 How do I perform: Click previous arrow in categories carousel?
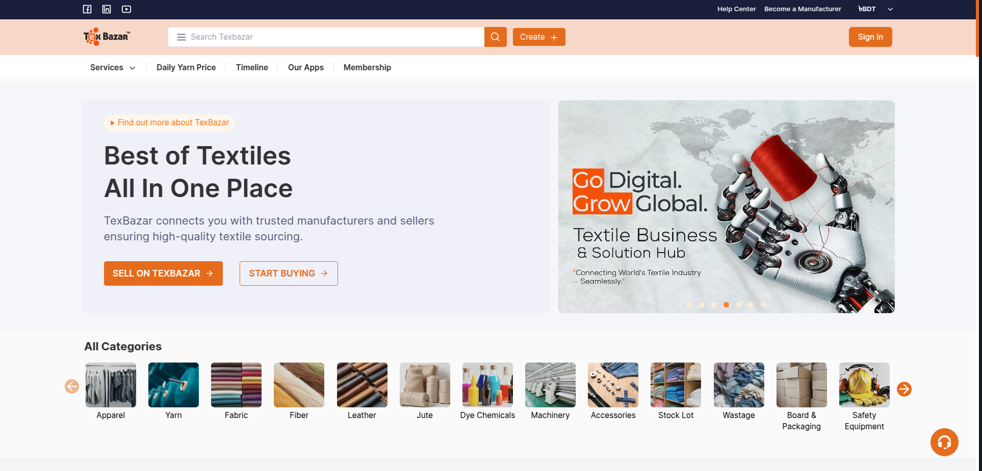pyautogui.click(x=72, y=386)
